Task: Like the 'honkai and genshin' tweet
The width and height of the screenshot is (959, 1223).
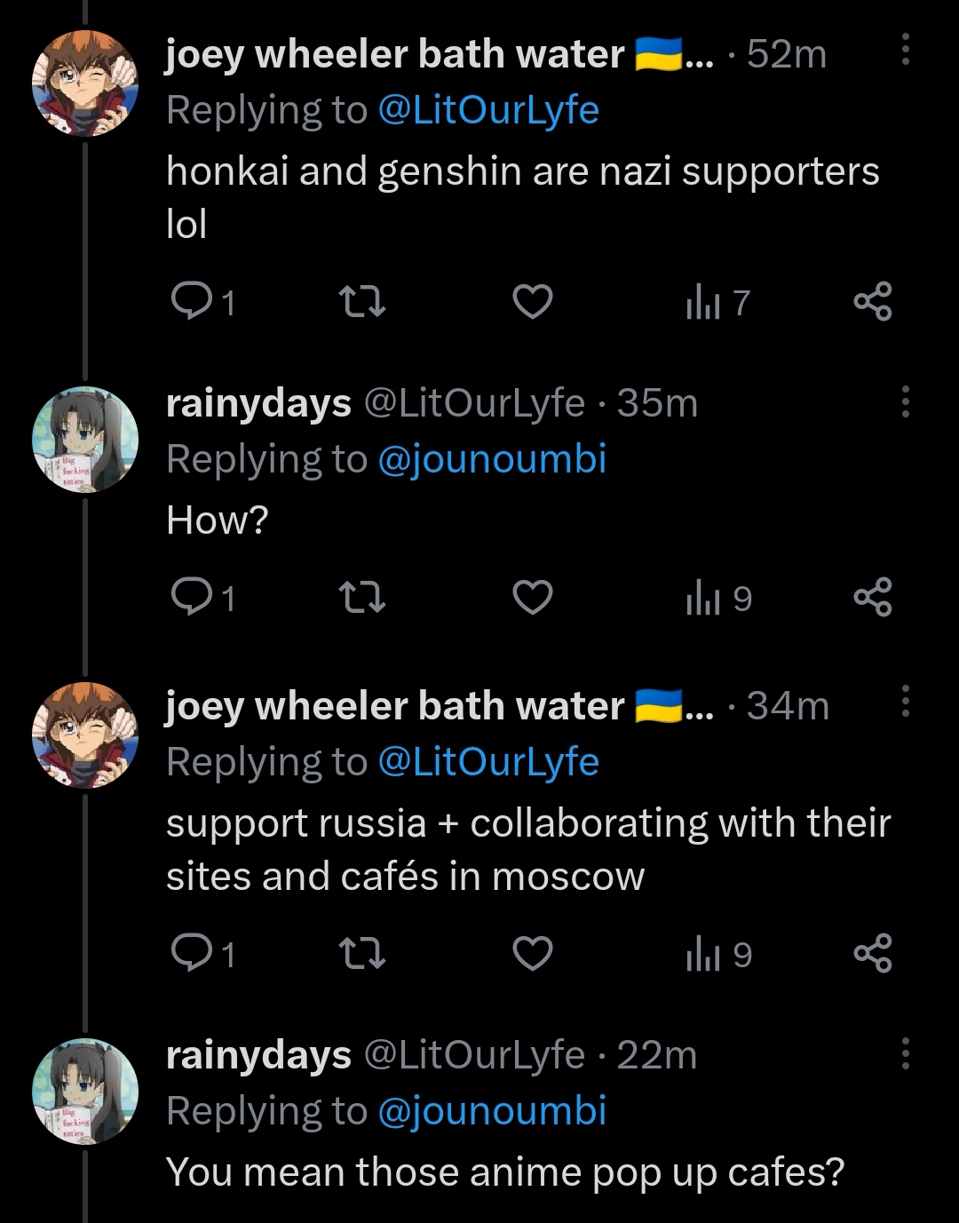Action: (534, 304)
